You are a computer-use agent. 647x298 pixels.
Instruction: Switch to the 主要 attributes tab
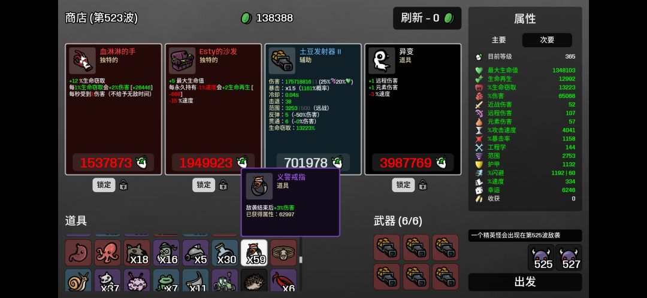(498, 40)
